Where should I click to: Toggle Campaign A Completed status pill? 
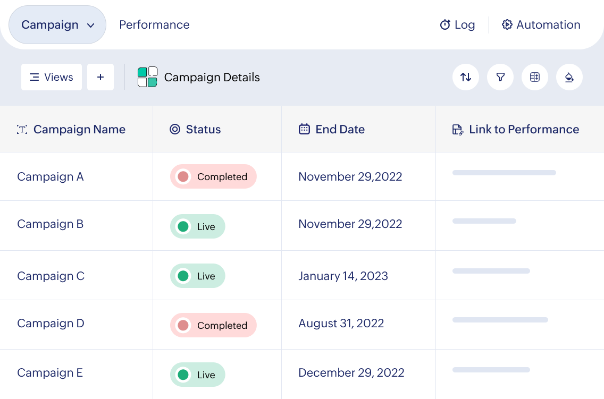[213, 176]
